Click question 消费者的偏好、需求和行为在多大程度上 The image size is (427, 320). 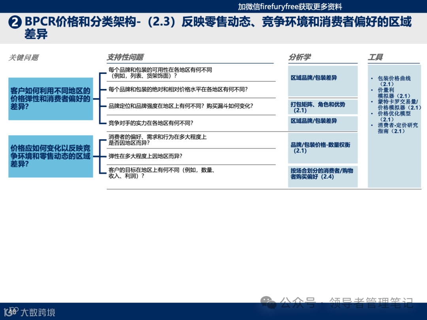pyautogui.click(x=157, y=139)
